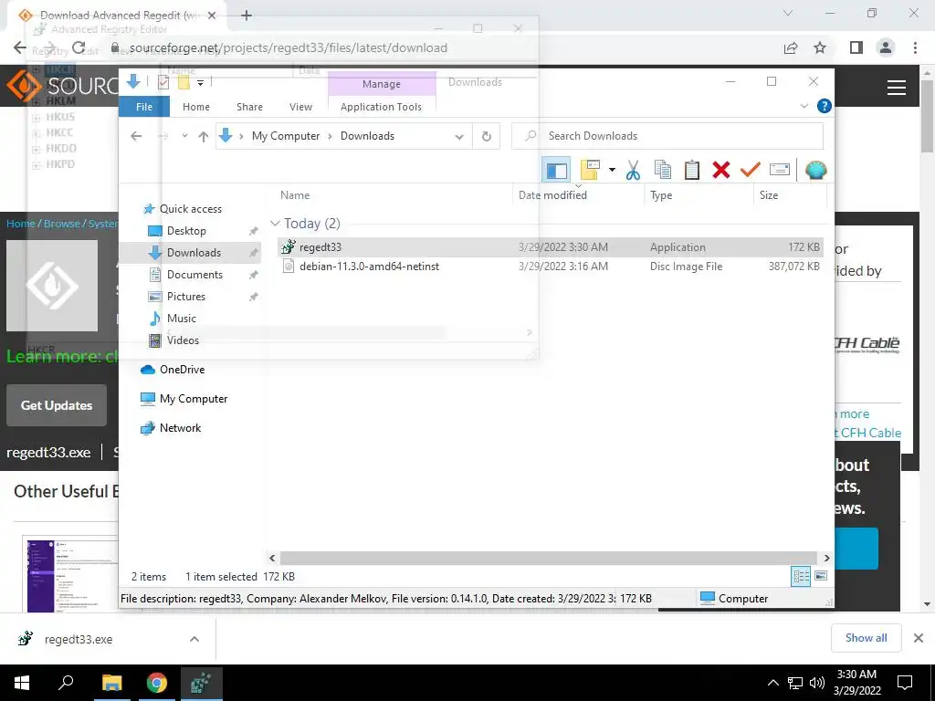Expand the ribbon with the chevron near help
Screen dimensions: 935x701
coord(804,106)
